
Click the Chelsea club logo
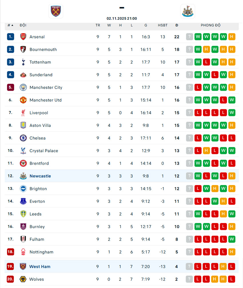click(23, 138)
